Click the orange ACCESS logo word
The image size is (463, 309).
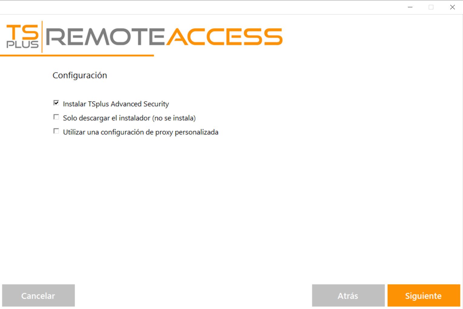point(224,37)
